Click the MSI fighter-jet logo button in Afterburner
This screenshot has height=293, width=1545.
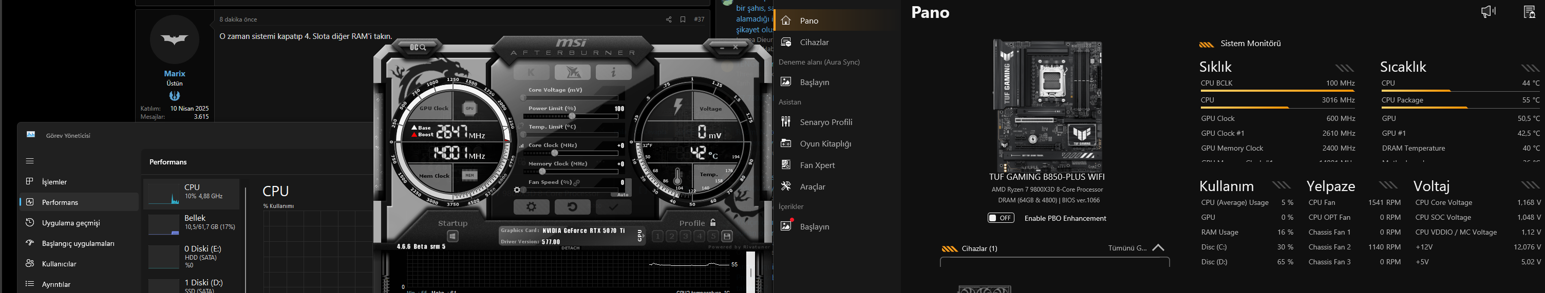[x=572, y=72]
